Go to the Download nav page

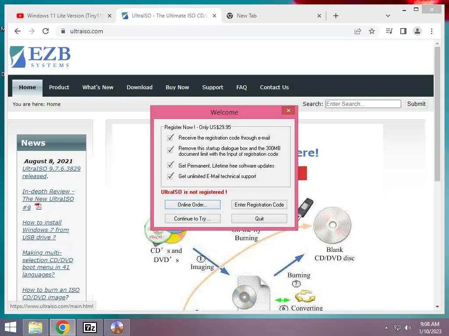click(x=139, y=87)
